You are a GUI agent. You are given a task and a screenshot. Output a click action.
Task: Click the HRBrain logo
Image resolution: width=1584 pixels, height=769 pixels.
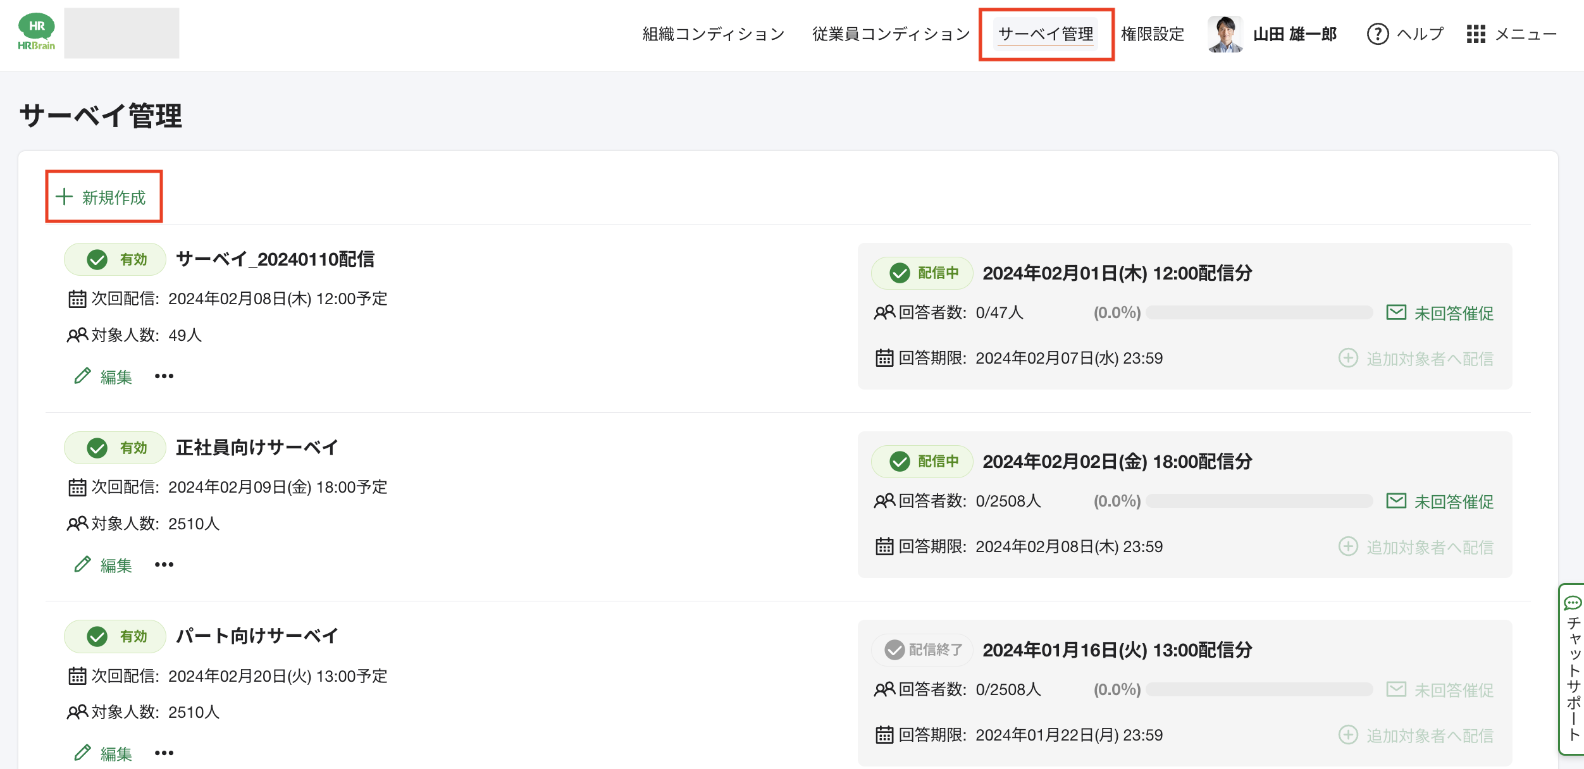click(x=36, y=32)
